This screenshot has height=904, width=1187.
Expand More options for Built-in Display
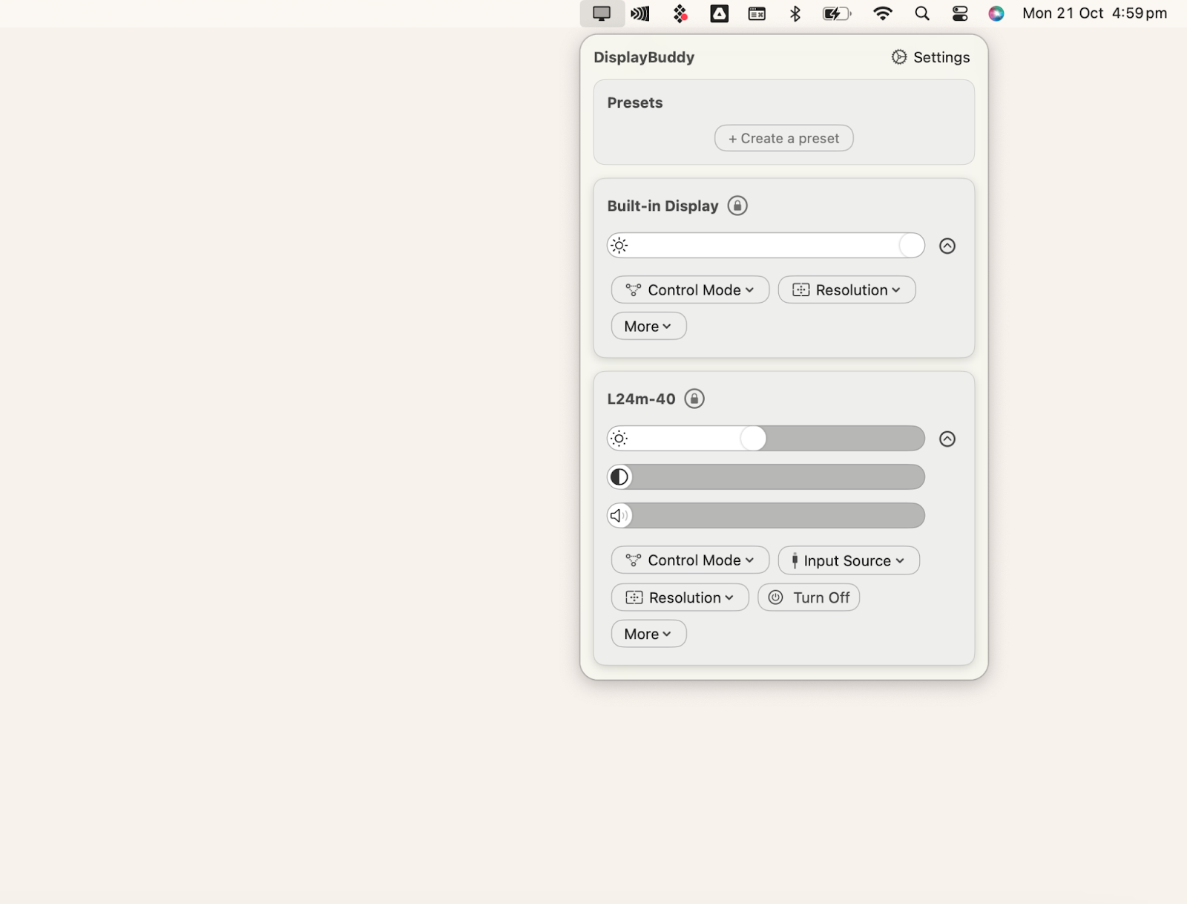(648, 326)
